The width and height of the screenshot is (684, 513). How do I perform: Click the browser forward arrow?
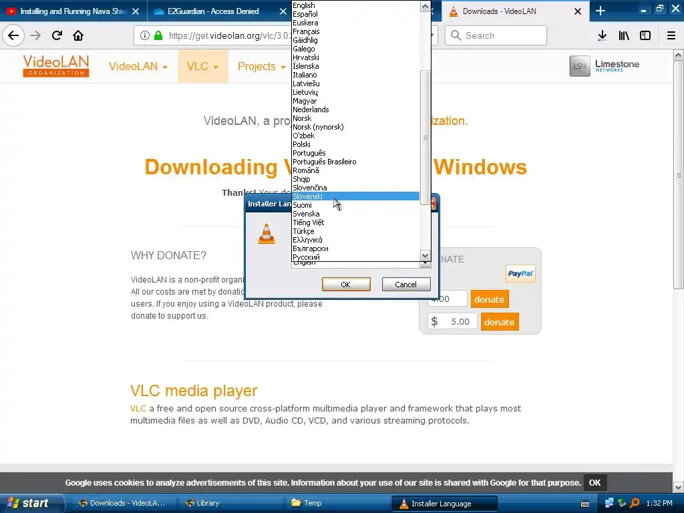(x=36, y=35)
